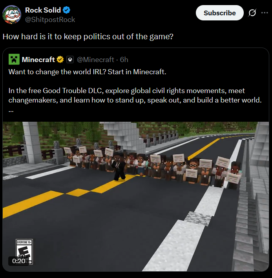
Task: Click the post text about keeping politics out
Action: pyautogui.click(x=88, y=37)
